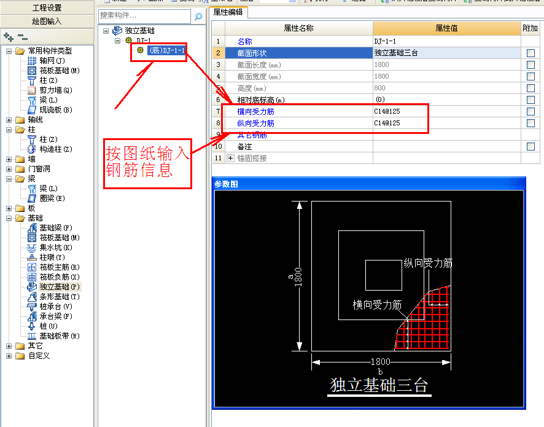Click the 属性值 column header
The height and width of the screenshot is (427, 544).
(x=446, y=28)
